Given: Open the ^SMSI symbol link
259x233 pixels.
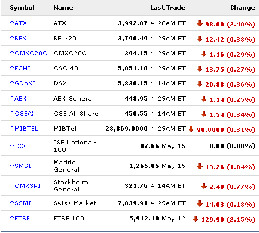Looking at the screenshot, I should pyautogui.click(x=20, y=166).
